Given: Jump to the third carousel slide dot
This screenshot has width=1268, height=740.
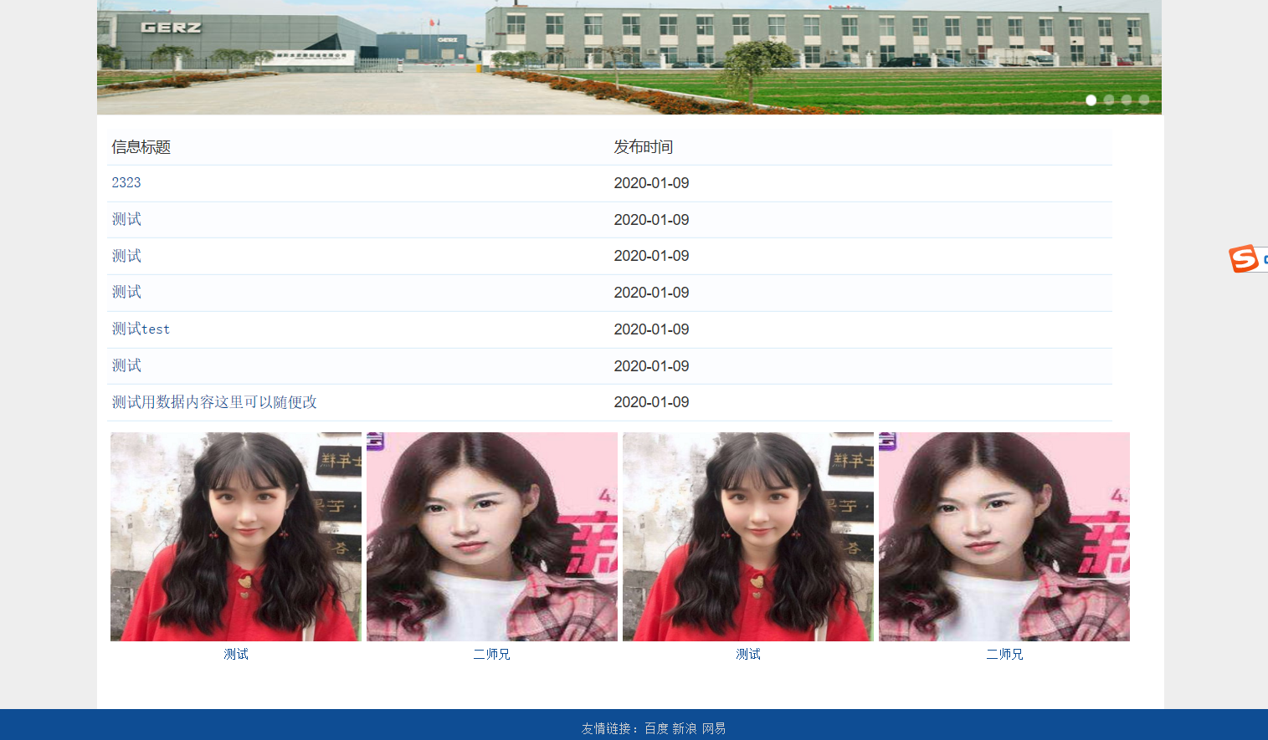Looking at the screenshot, I should click(x=1127, y=100).
